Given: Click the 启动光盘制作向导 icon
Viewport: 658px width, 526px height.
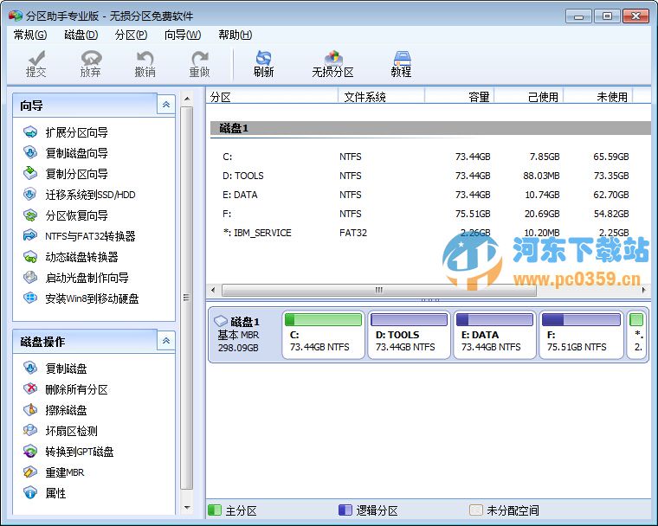Looking at the screenshot, I should coord(30,277).
